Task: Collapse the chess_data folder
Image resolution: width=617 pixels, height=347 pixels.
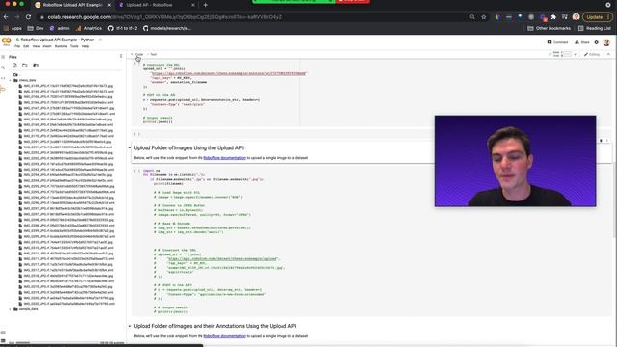Action: [x=11, y=80]
